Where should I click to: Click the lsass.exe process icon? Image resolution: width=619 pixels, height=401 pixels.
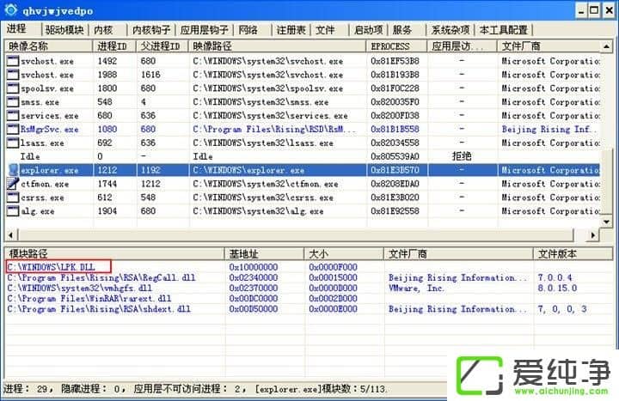pos(12,143)
